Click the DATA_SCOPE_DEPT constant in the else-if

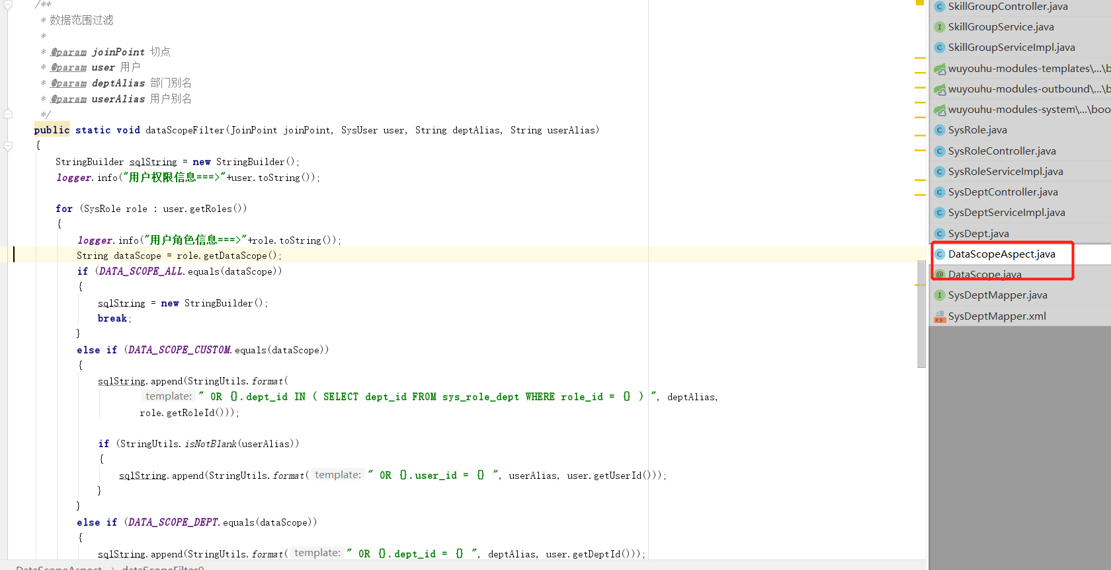pos(173,522)
